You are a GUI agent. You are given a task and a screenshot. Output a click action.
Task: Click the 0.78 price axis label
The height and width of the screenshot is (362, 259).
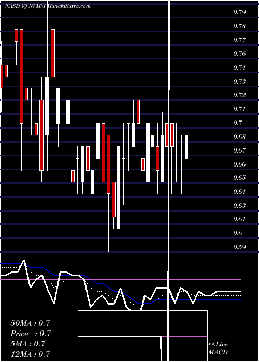coord(239,26)
